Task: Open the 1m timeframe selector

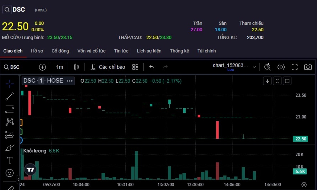Action: click(59, 67)
